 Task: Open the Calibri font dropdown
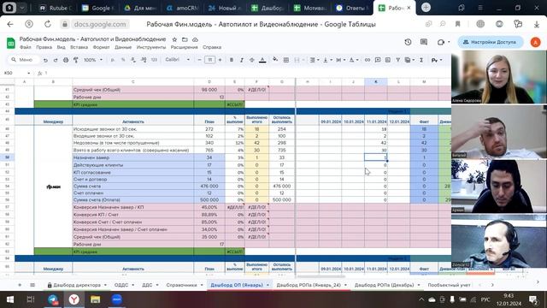click(177, 60)
